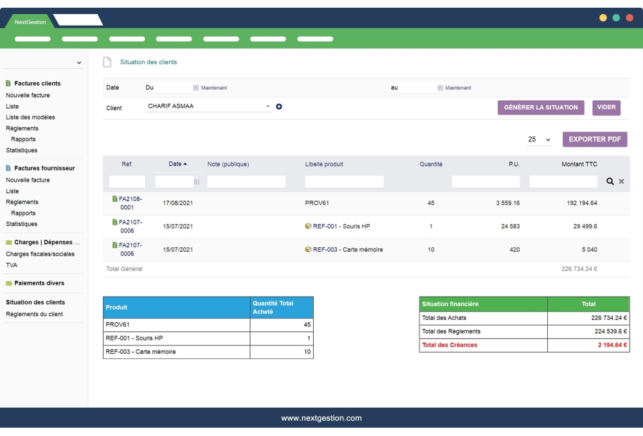Viewport: 643px width, 436px height.
Task: Open the 25 rows-per-page dropdown
Action: [539, 139]
